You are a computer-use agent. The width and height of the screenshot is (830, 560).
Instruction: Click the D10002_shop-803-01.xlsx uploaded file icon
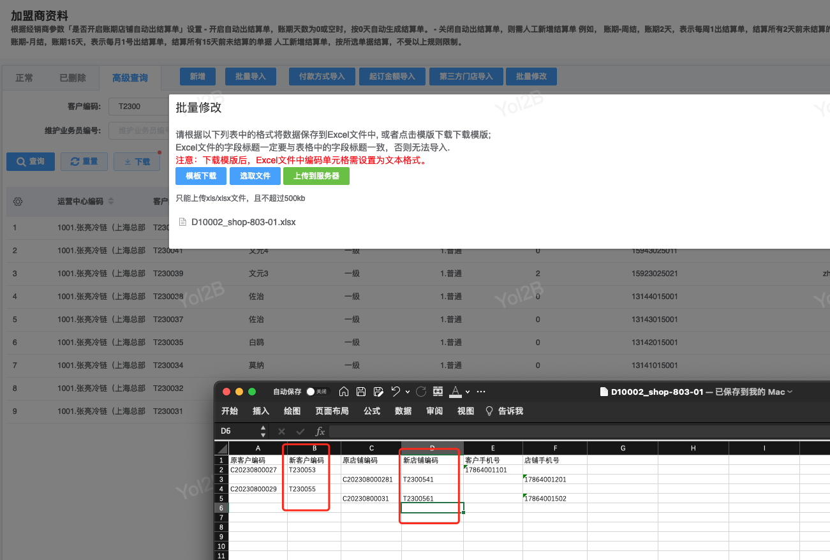click(182, 223)
